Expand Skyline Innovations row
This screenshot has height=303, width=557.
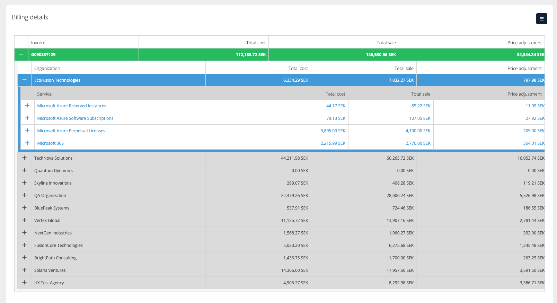point(24,183)
